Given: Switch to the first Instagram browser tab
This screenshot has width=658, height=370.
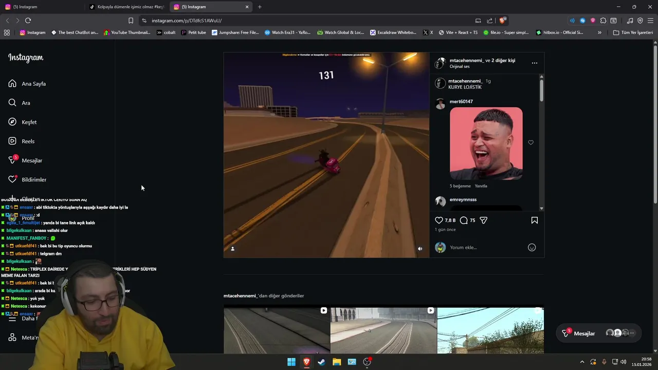Looking at the screenshot, I should [41, 7].
